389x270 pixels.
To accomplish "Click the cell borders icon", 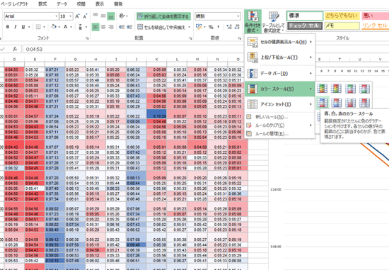I will [x=38, y=27].
